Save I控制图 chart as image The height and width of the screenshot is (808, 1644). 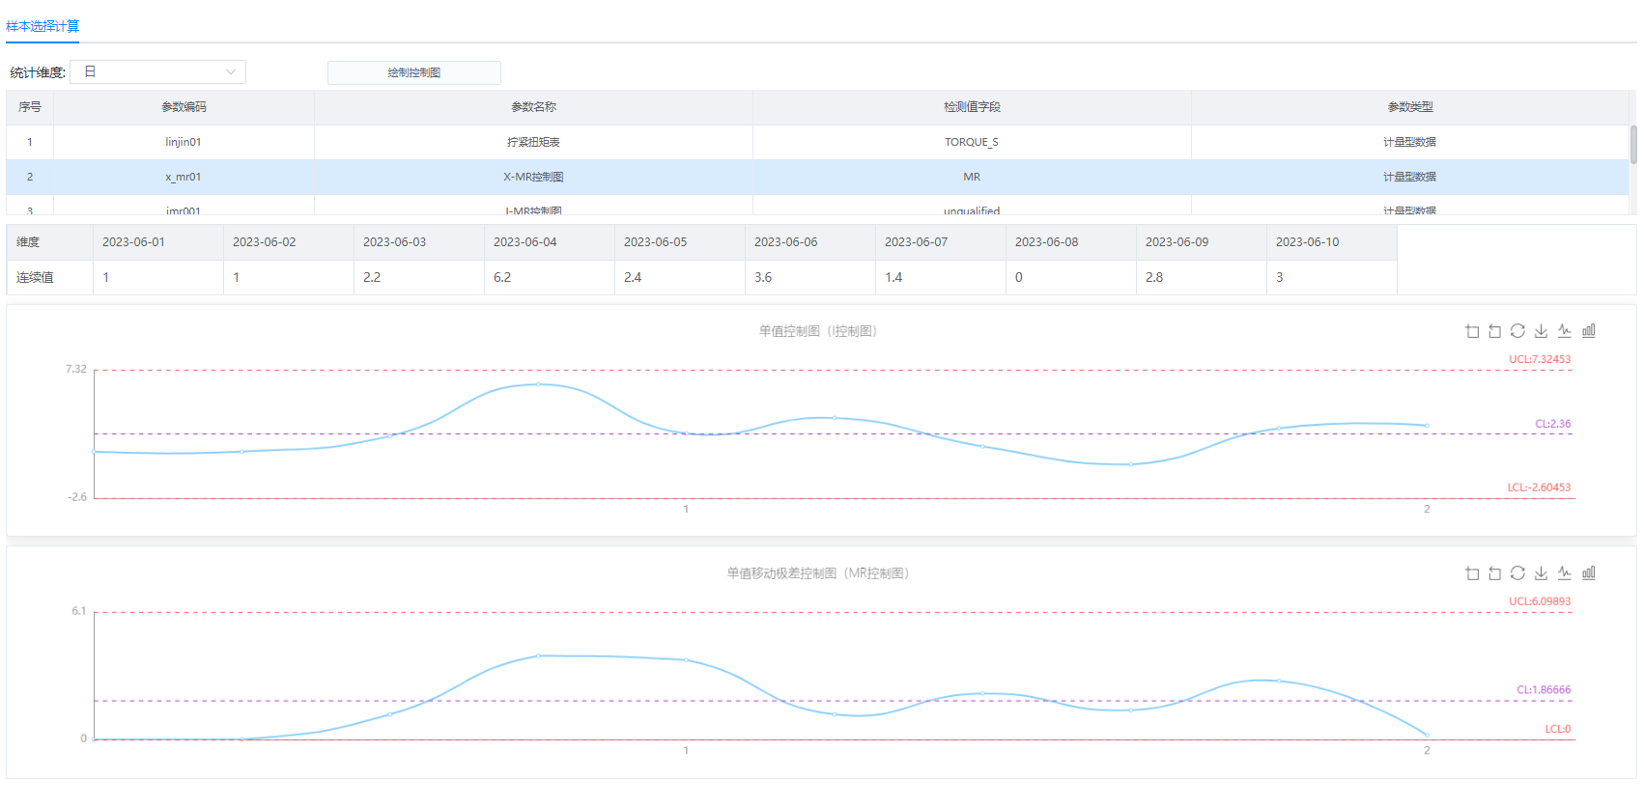point(1541,331)
